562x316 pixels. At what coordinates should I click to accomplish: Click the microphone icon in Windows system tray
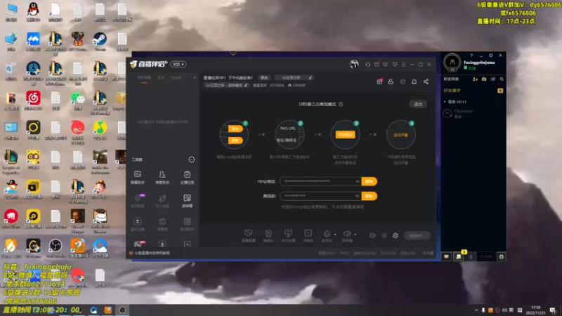coord(483,310)
